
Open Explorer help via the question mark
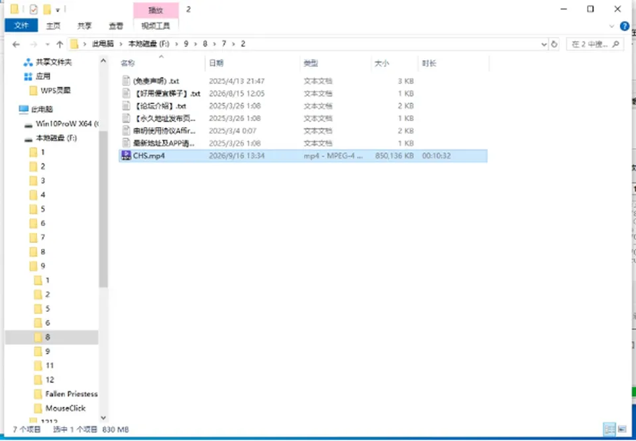click(625, 26)
